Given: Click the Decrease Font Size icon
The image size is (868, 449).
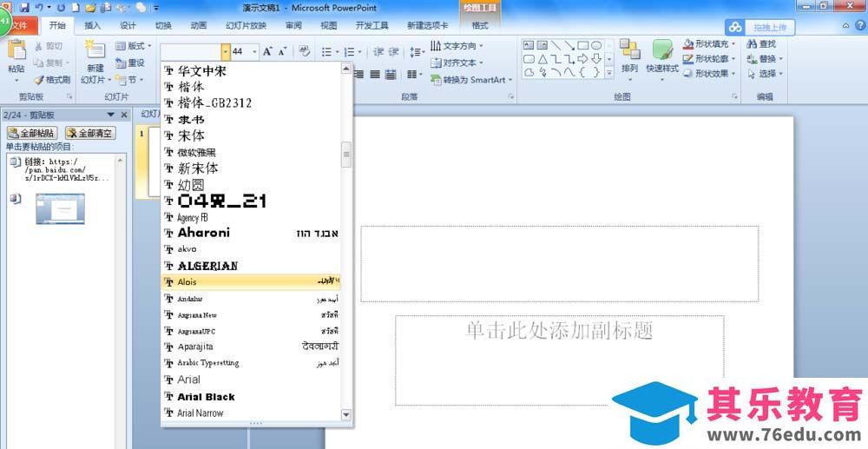Looking at the screenshot, I should [282, 51].
